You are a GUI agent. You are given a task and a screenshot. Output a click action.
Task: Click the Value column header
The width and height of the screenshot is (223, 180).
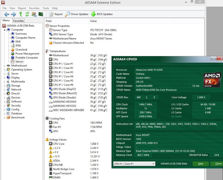tap(93, 21)
